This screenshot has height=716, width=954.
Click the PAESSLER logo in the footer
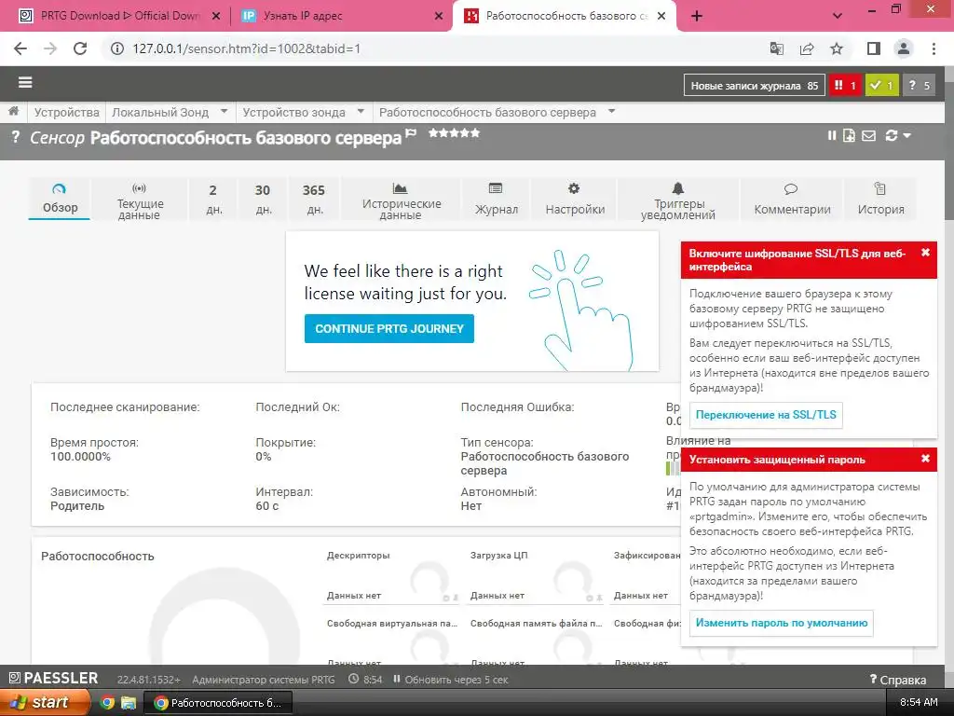(53, 679)
